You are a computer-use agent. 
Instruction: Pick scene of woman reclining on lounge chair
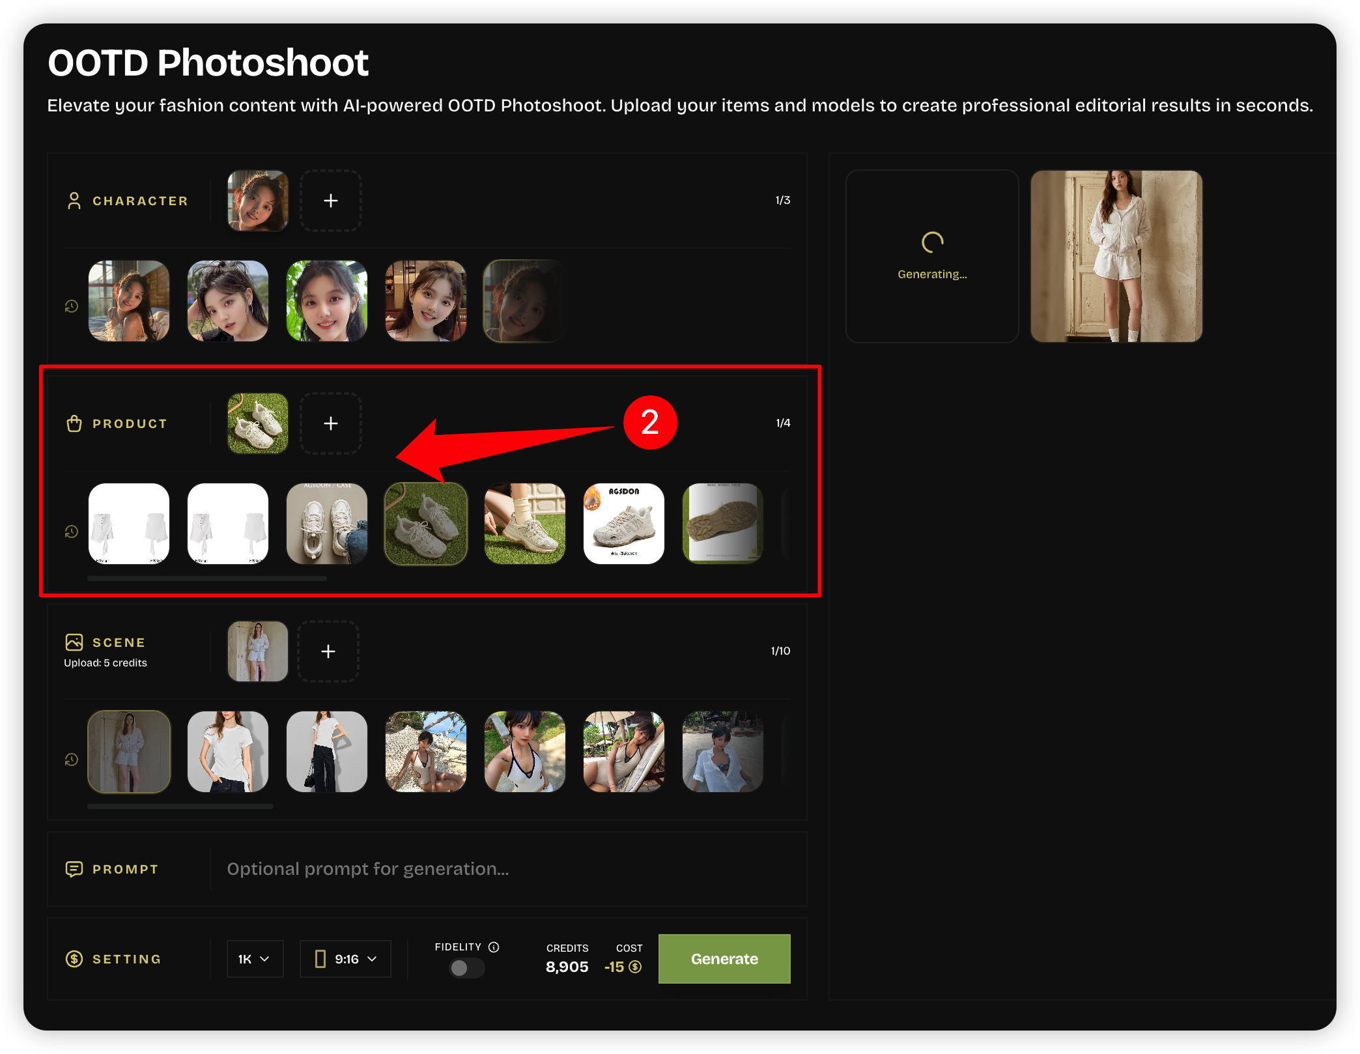pos(624,752)
